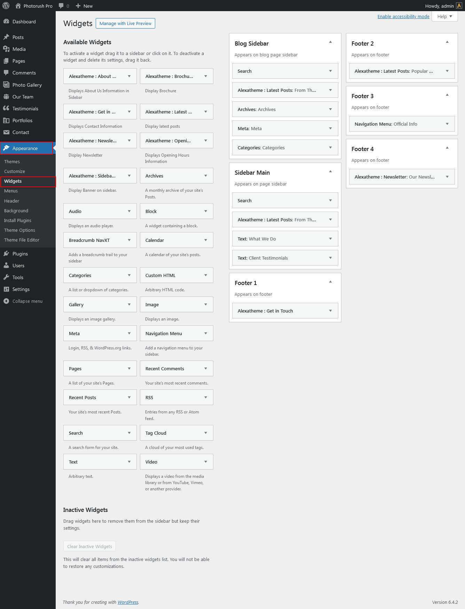Image resolution: width=465 pixels, height=609 pixels.
Task: Open Install Plugins submenu item
Action: 17,220
